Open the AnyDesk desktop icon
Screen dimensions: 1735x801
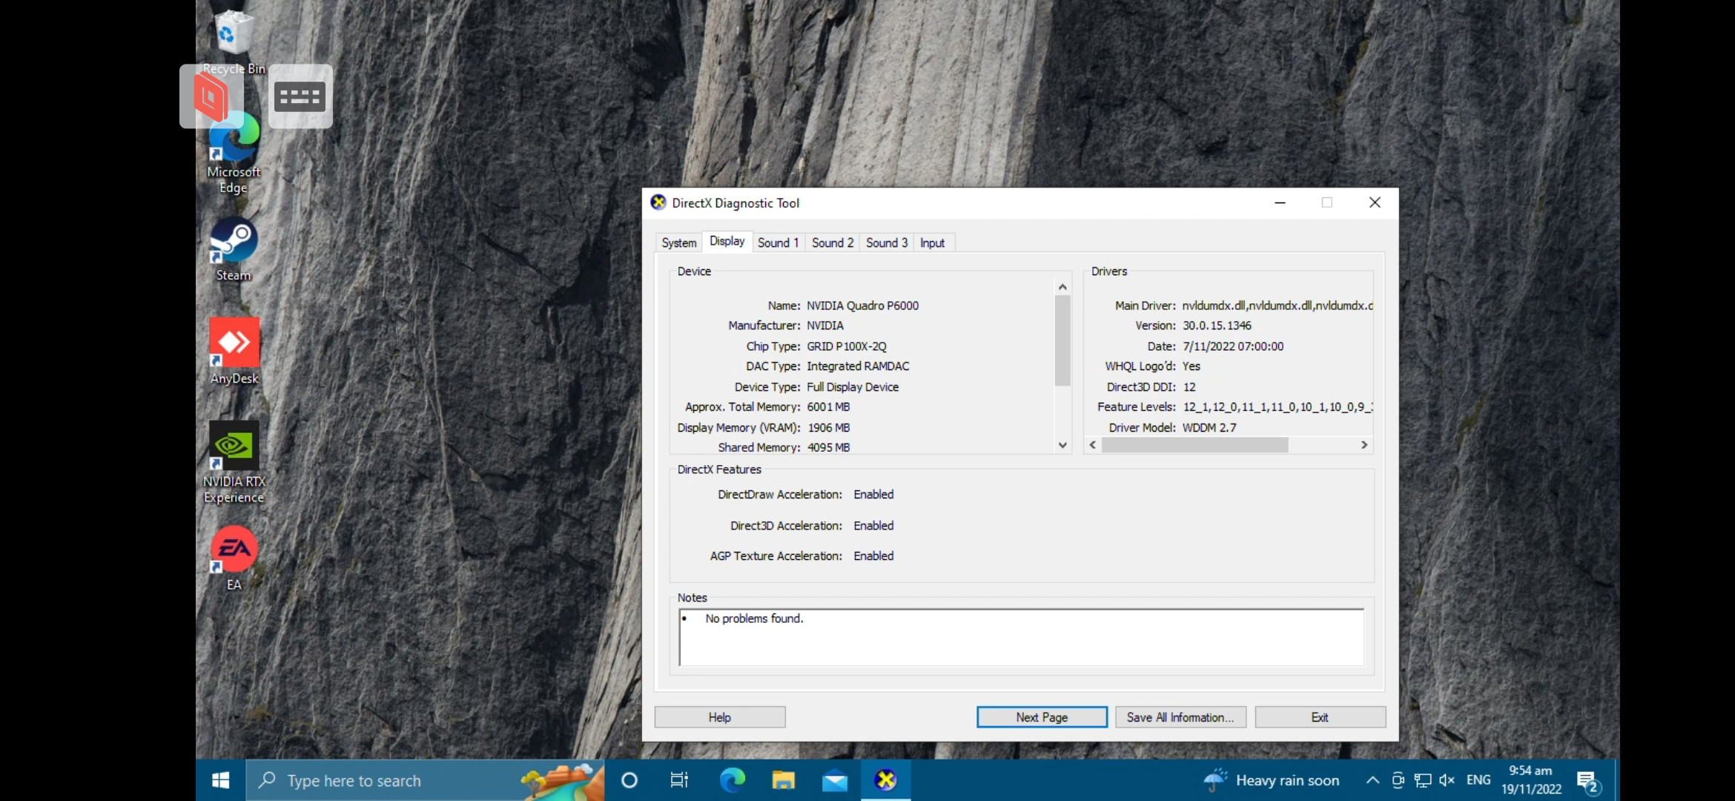point(234,351)
